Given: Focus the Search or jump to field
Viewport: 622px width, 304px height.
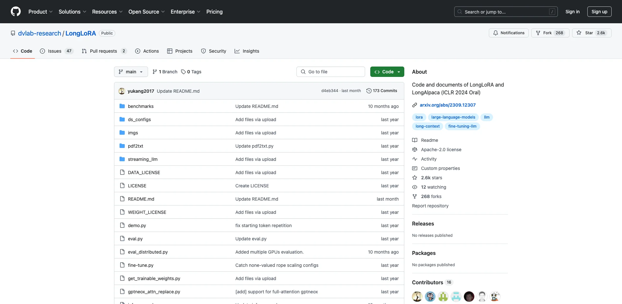Looking at the screenshot, I should [506, 12].
